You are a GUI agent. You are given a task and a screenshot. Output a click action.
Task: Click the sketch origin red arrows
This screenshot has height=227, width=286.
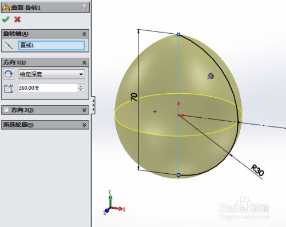181,110
